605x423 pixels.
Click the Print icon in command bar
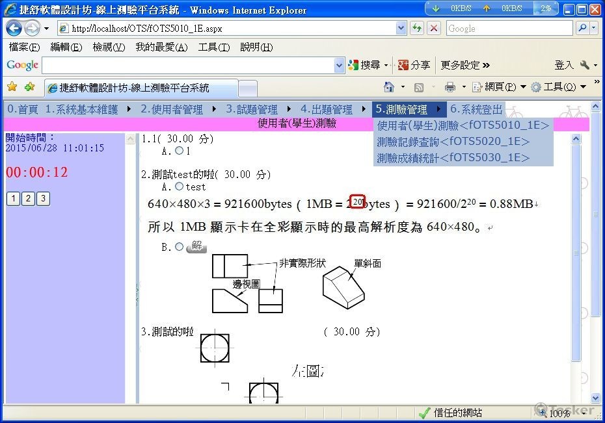point(450,87)
